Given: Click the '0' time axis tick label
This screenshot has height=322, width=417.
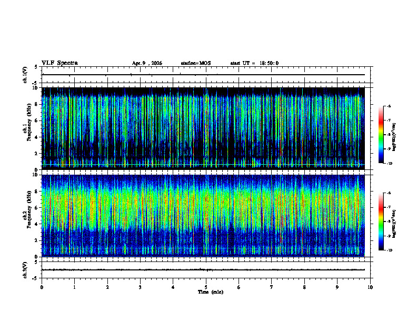Looking at the screenshot, I should pyautogui.click(x=42, y=287).
